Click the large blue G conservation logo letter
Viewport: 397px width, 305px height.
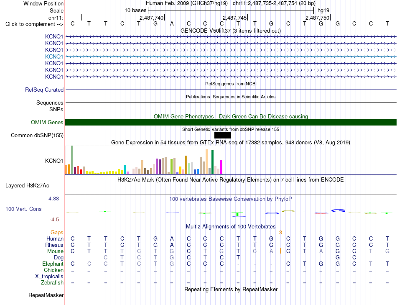pos(338,211)
